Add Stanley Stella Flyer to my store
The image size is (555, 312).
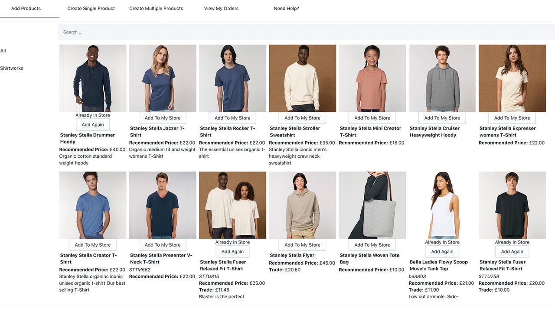click(302, 245)
